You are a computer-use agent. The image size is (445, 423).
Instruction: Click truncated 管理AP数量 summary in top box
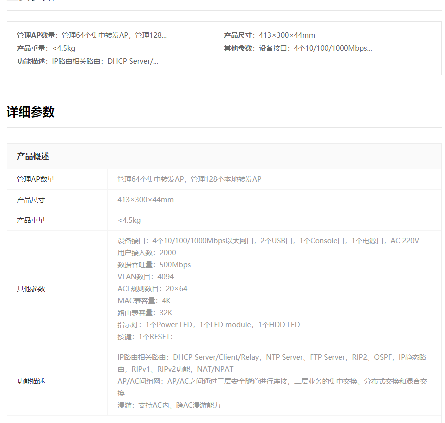92,35
